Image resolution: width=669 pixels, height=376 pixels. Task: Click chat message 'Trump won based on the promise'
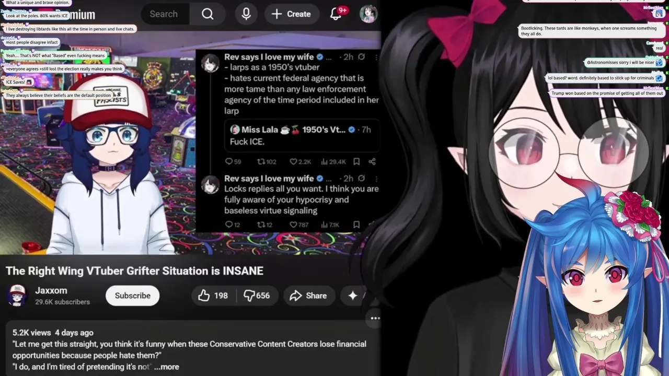[607, 93]
